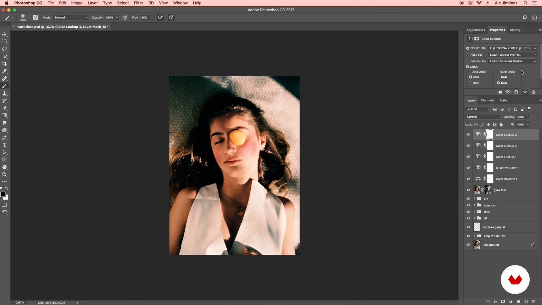Open the Filter menu

(x=138, y=3)
